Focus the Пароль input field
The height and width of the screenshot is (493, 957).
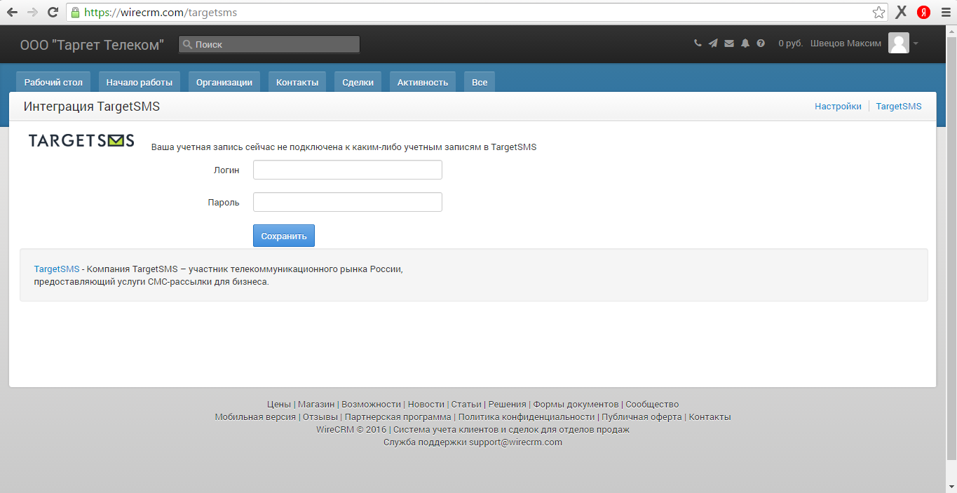click(x=348, y=202)
